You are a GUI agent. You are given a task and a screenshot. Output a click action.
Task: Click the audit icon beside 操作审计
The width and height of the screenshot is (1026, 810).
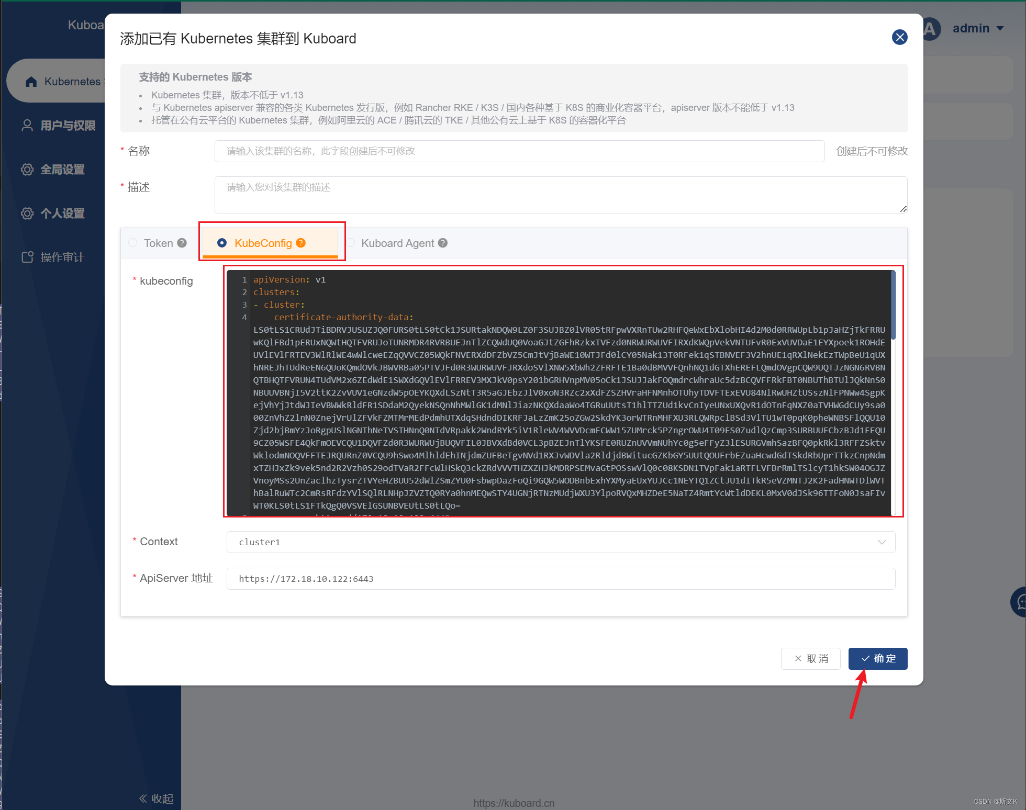click(27, 257)
